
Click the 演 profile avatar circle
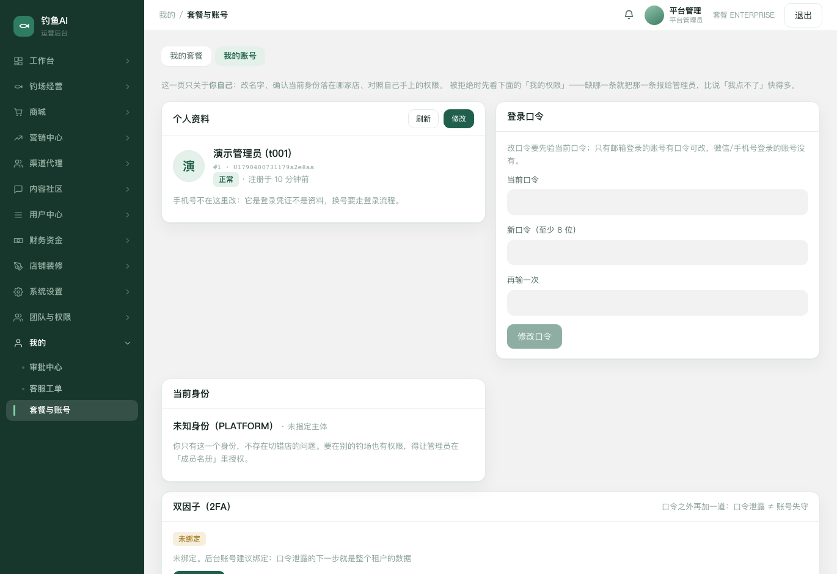(189, 166)
